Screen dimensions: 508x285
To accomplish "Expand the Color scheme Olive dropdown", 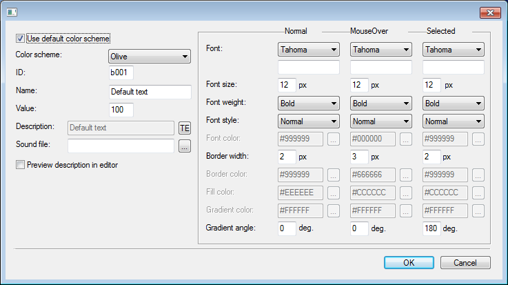I will click(149, 57).
